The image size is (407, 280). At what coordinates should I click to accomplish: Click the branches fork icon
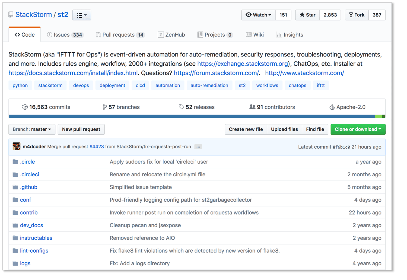point(105,107)
